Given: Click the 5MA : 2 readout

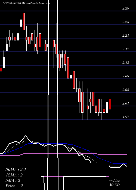Looking at the screenshot, I should point(13,180).
